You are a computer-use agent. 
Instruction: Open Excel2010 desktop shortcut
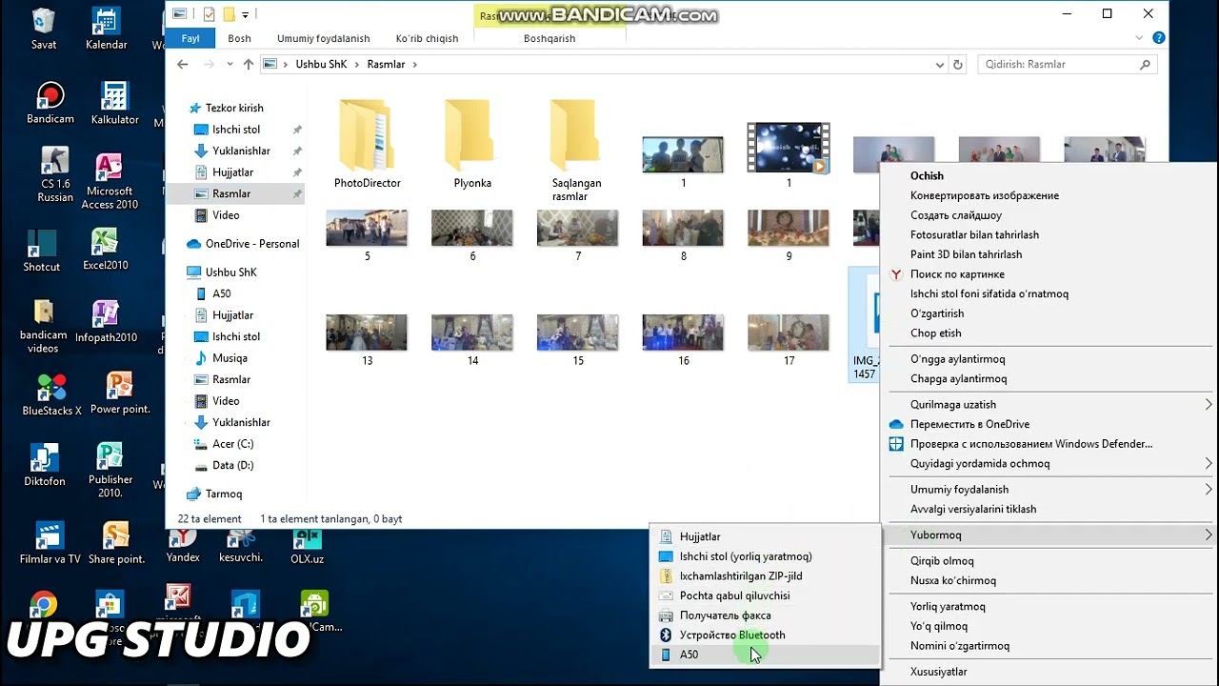click(x=105, y=250)
